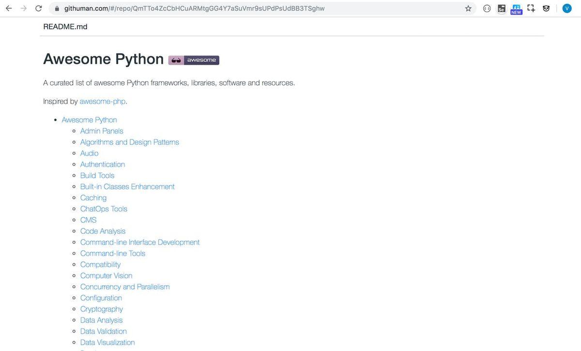581x351 pixels.
Task: Open the awesome-php link
Action: (103, 101)
